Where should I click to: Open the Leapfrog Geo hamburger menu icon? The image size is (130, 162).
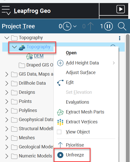6,10
